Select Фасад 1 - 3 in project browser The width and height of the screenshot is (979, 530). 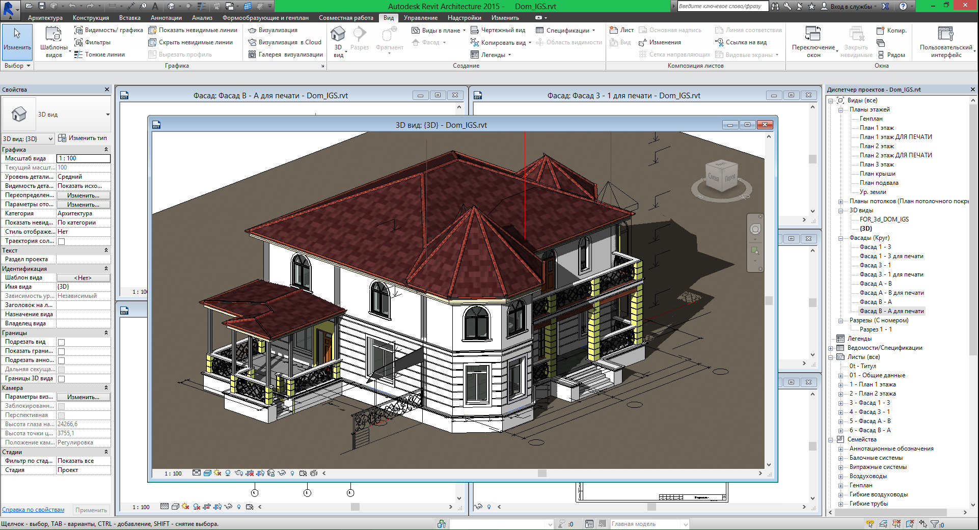click(x=875, y=247)
